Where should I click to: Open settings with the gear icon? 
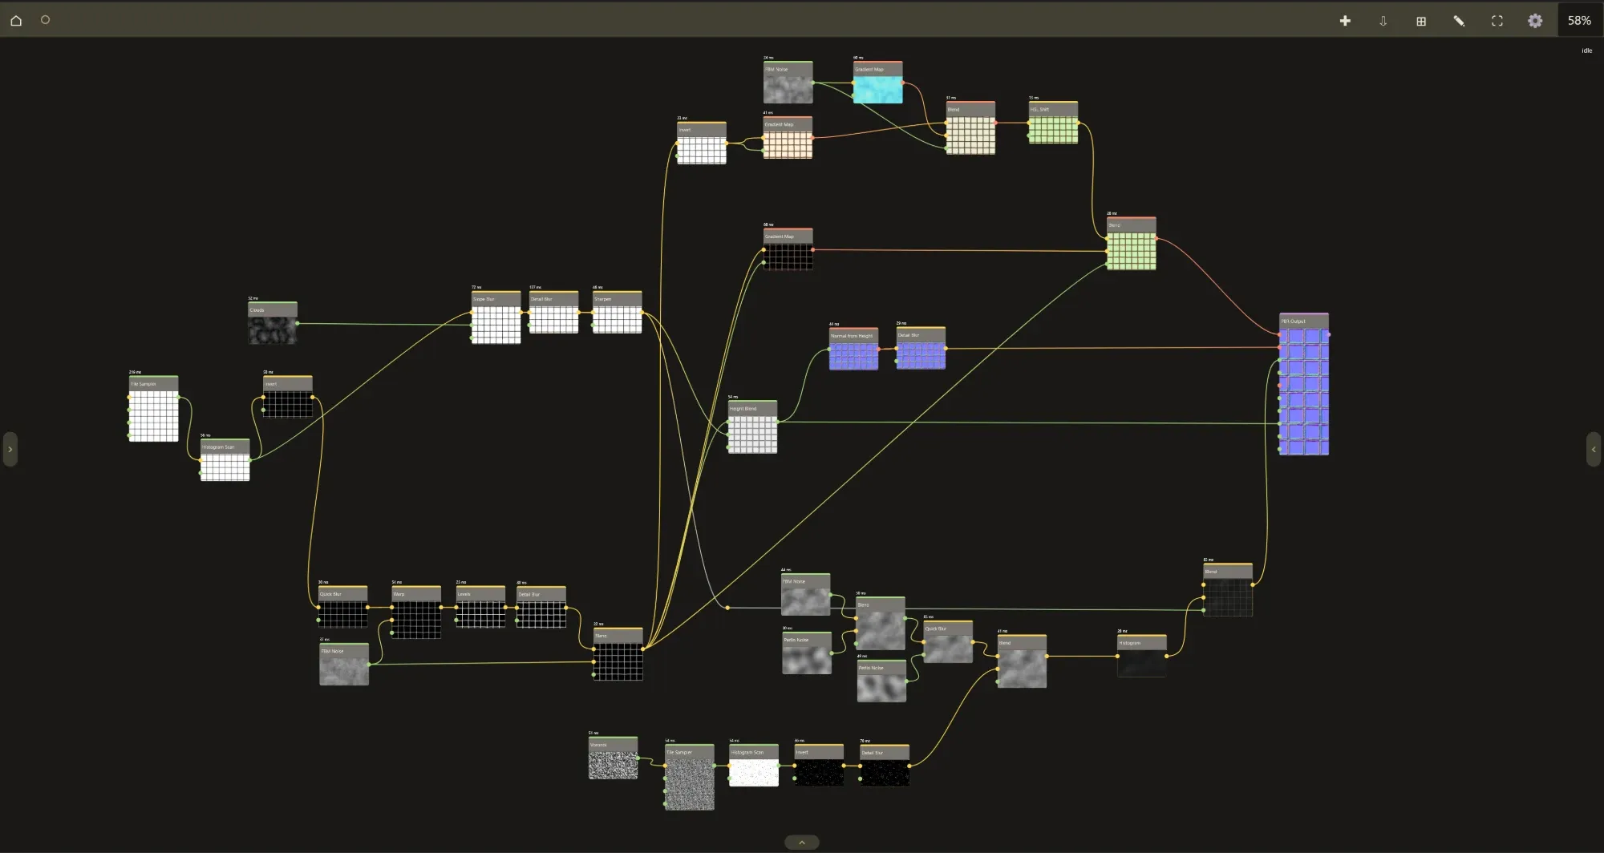pos(1535,21)
